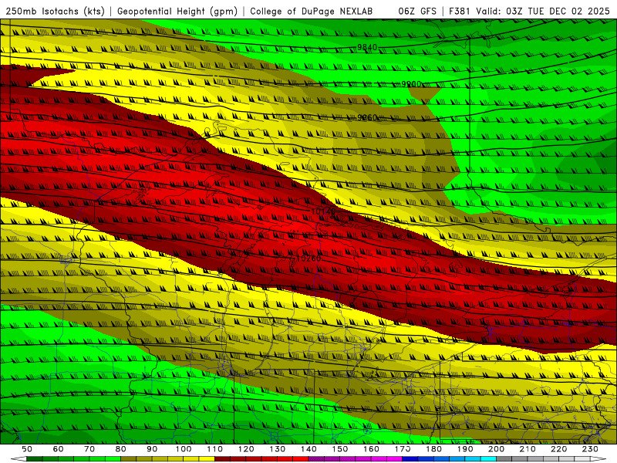Screen dimensions: 617x463
Task: Click the 130 value on the color scale
Action: click(278, 449)
